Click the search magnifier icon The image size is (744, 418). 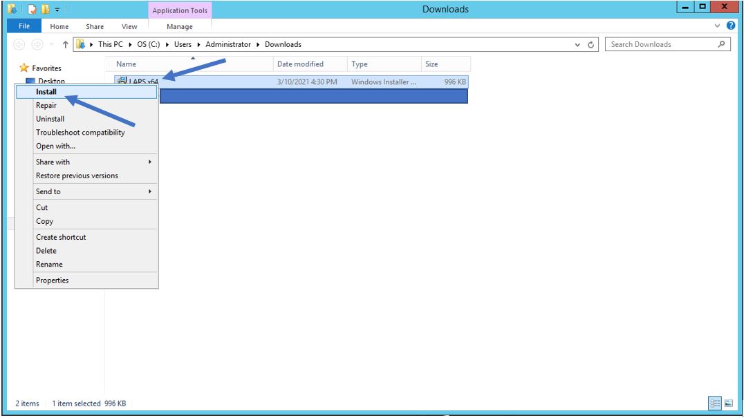click(x=722, y=44)
